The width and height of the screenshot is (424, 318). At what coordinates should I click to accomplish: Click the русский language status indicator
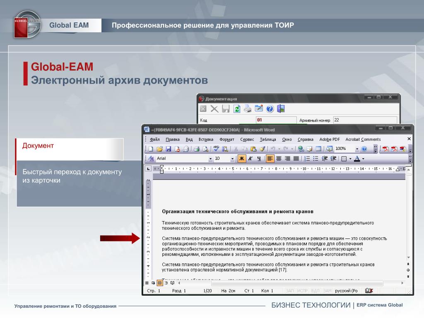point(346,291)
